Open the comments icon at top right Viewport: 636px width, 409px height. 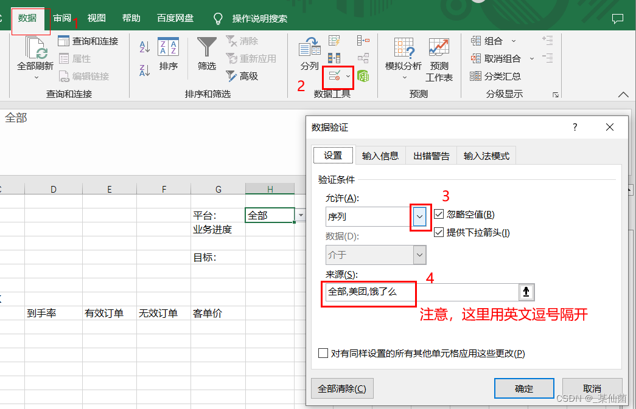617,19
